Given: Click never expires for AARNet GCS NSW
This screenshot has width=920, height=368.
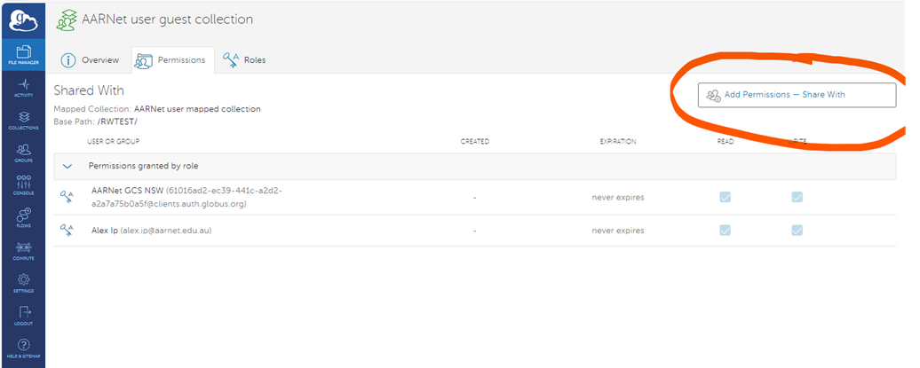Looking at the screenshot, I should pyautogui.click(x=618, y=198).
